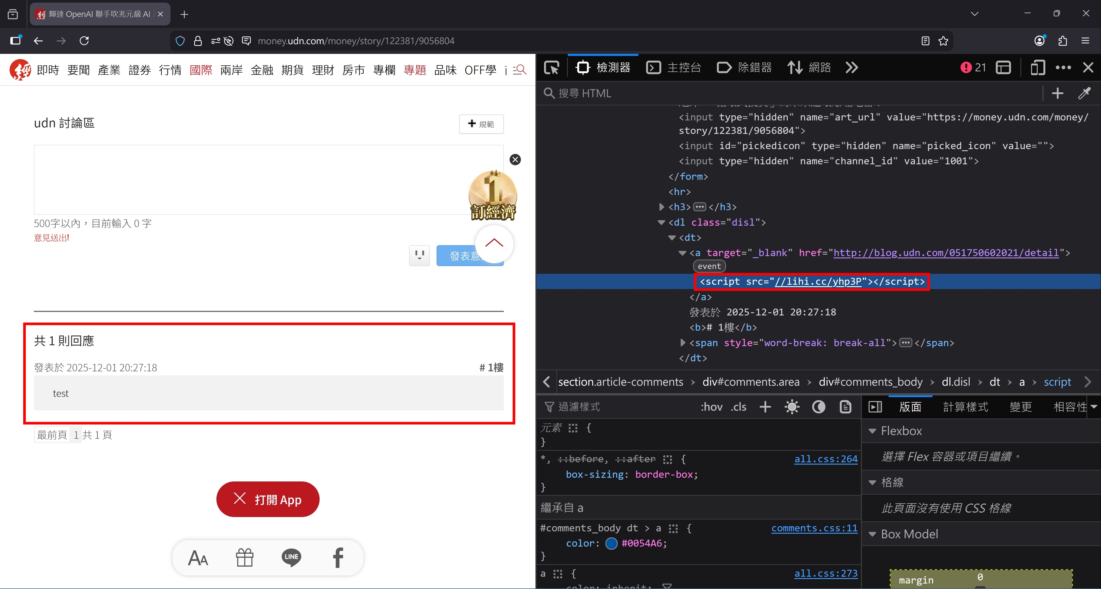Click the Firefox reader view icon

[925, 41]
